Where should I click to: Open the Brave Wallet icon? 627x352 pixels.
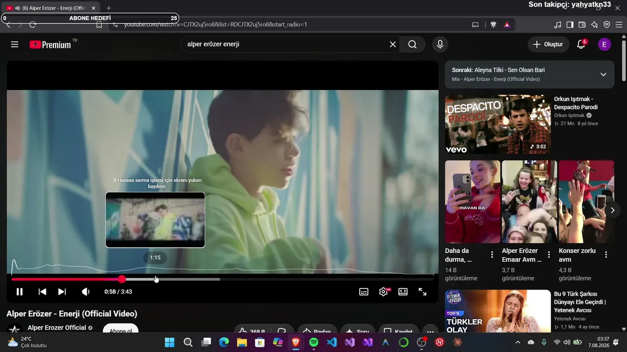[x=582, y=24]
